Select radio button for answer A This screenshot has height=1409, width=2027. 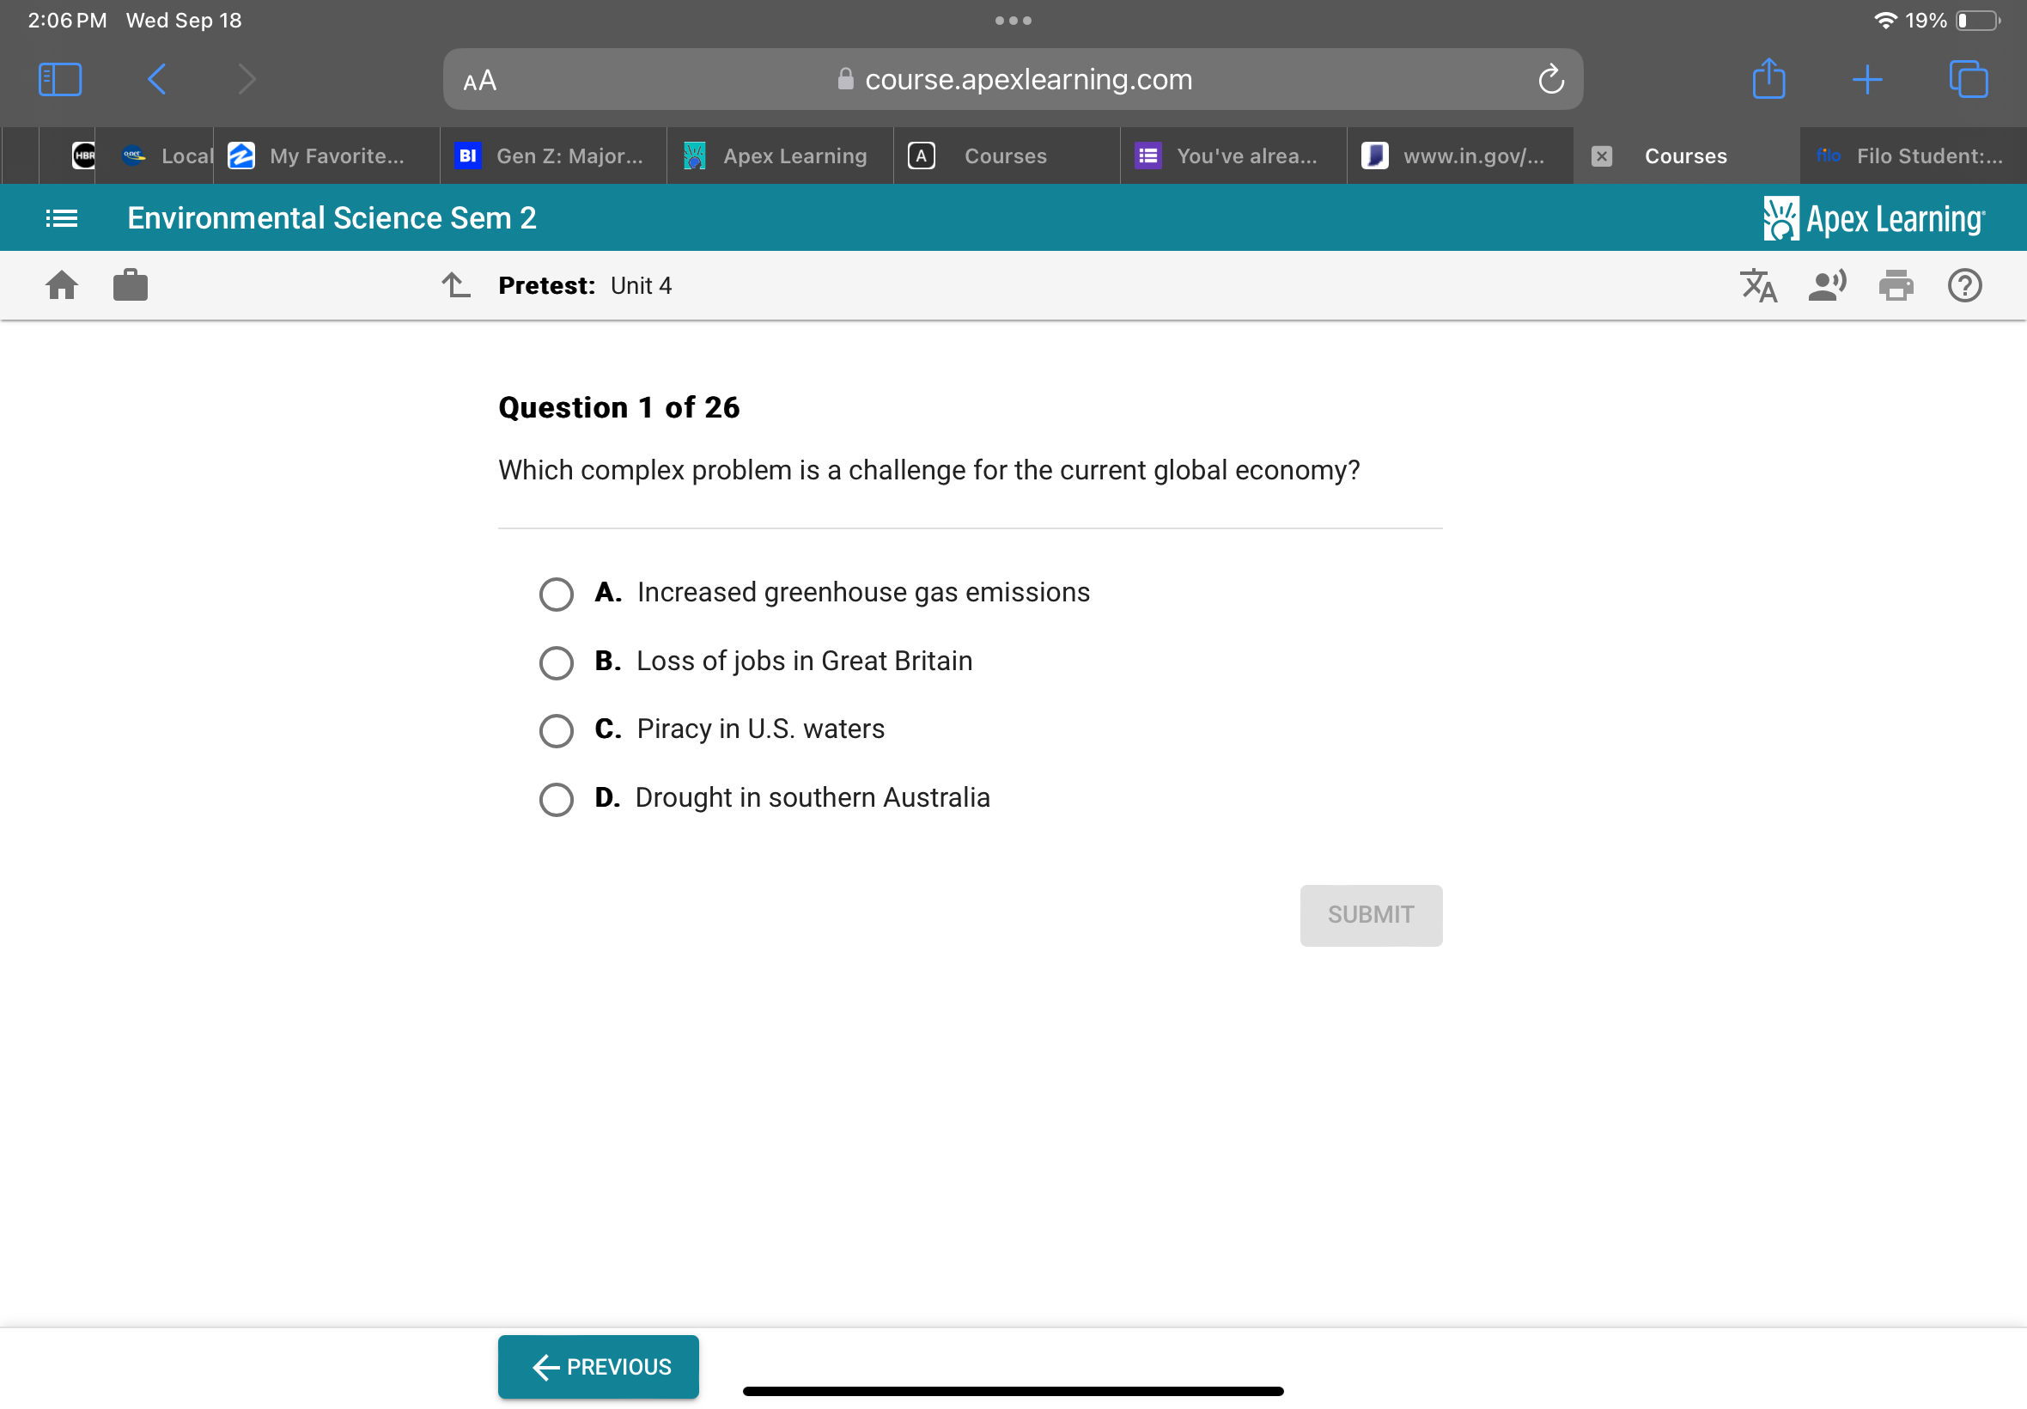click(x=557, y=591)
